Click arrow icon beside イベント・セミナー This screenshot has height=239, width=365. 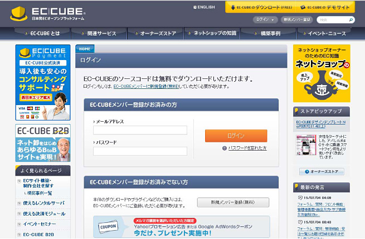point(20,225)
